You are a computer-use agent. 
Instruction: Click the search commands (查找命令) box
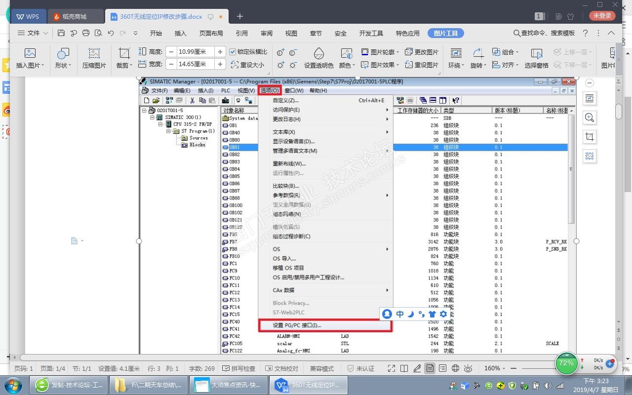point(544,33)
